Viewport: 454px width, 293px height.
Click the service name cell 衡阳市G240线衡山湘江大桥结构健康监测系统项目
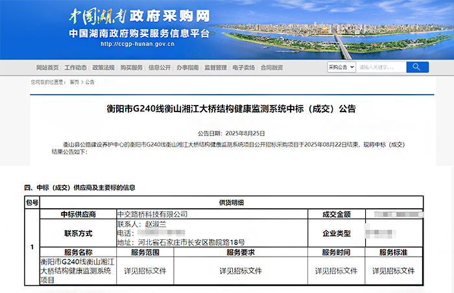77,271
